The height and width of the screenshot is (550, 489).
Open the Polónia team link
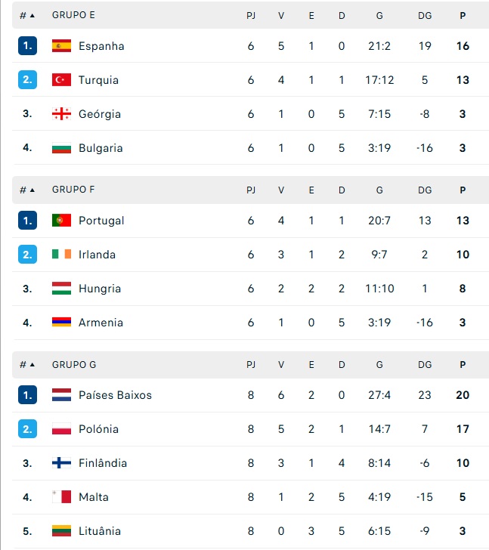pyautogui.click(x=98, y=429)
